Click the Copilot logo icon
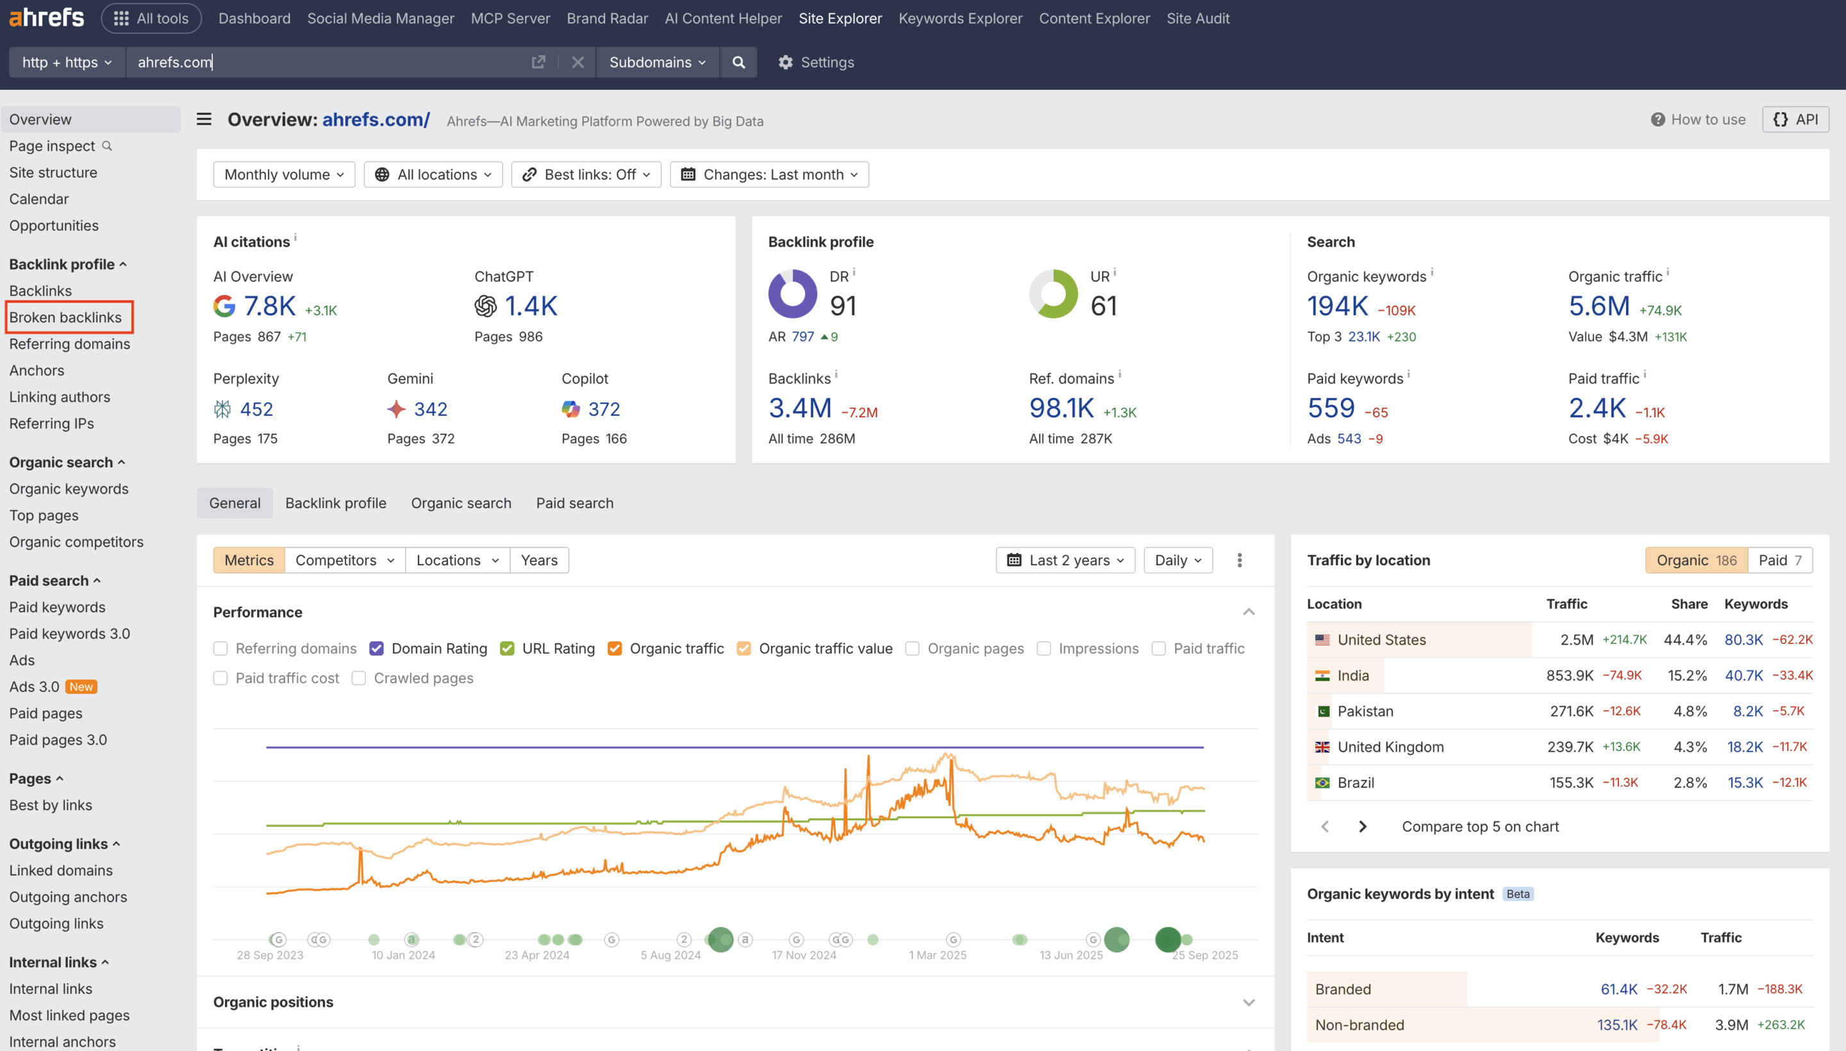The height and width of the screenshot is (1051, 1846). [570, 410]
